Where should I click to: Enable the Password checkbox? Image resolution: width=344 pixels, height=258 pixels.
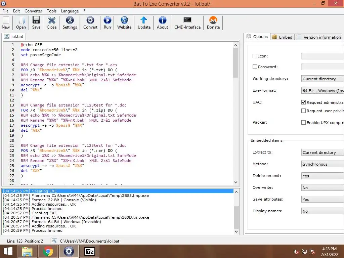[x=255, y=67]
